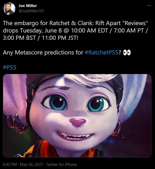Open Joe Miller's profile avatar
155x169 pixels.
[x=9, y=8]
